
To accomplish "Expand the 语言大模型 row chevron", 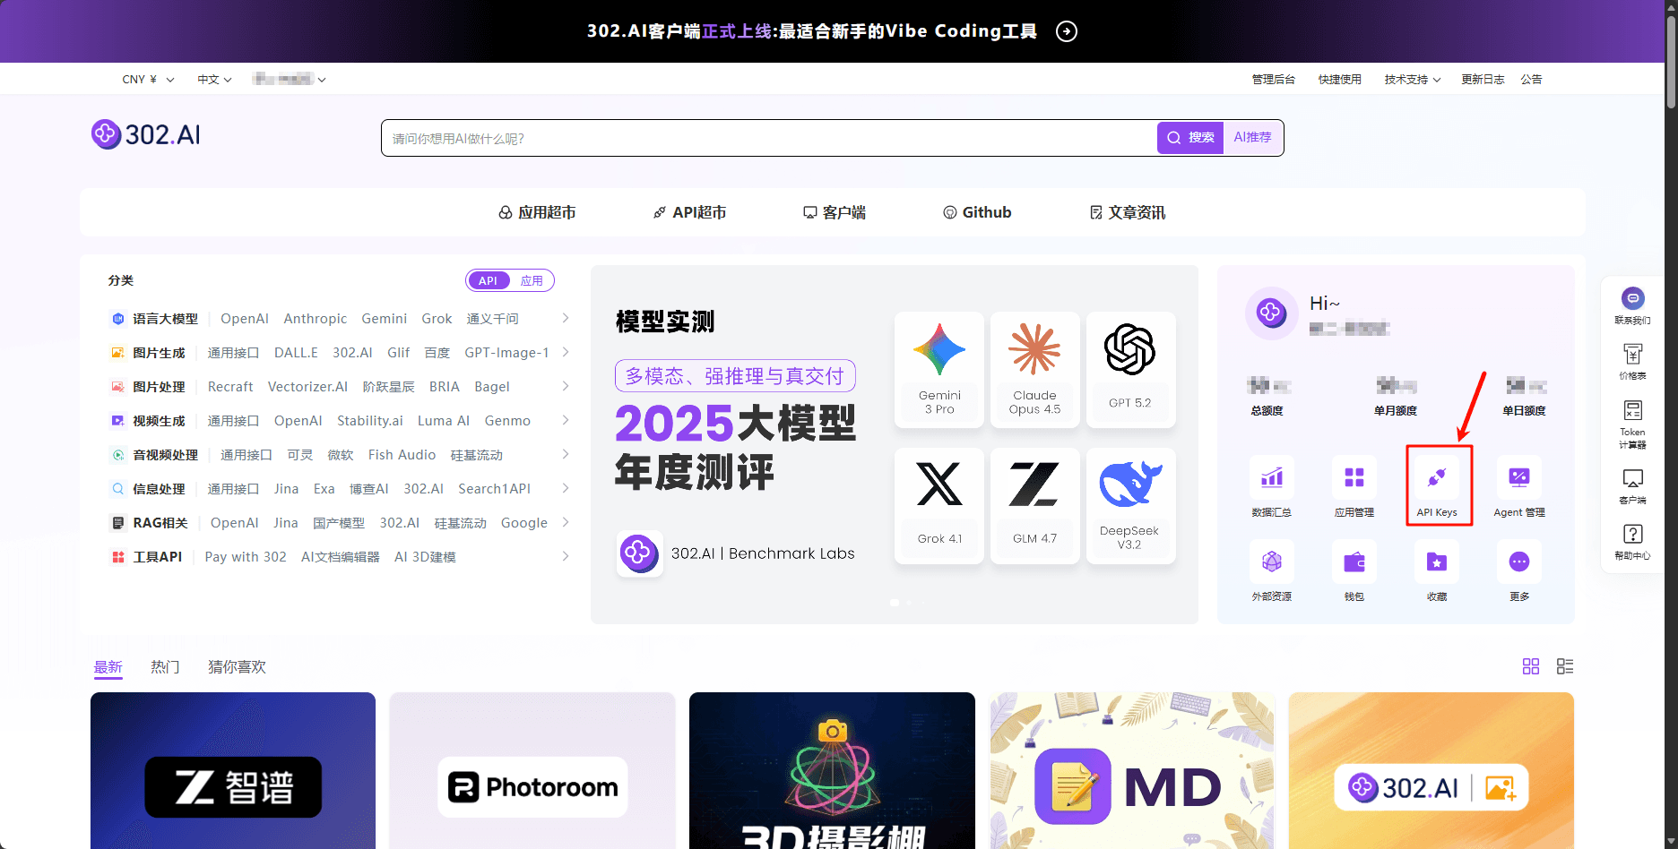I will click(566, 318).
